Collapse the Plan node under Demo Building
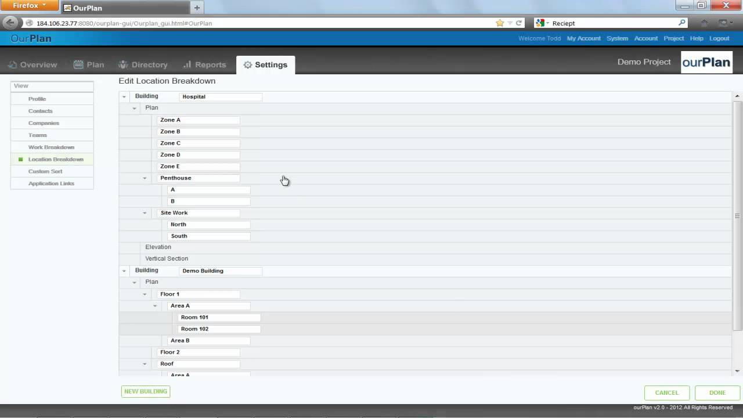Screen dimensions: 743x418 click(x=134, y=283)
